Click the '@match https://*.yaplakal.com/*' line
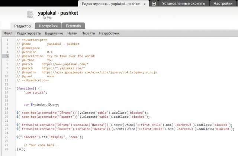238x156 pixels. coord(51,68)
